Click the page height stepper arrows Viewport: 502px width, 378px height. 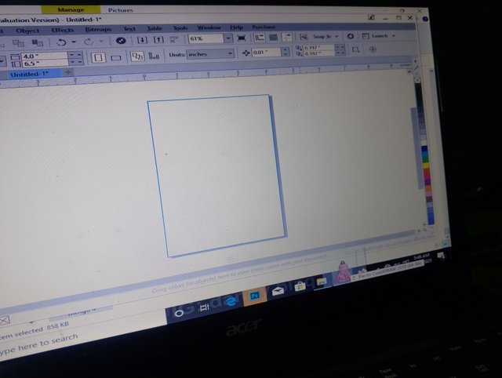tap(75, 63)
